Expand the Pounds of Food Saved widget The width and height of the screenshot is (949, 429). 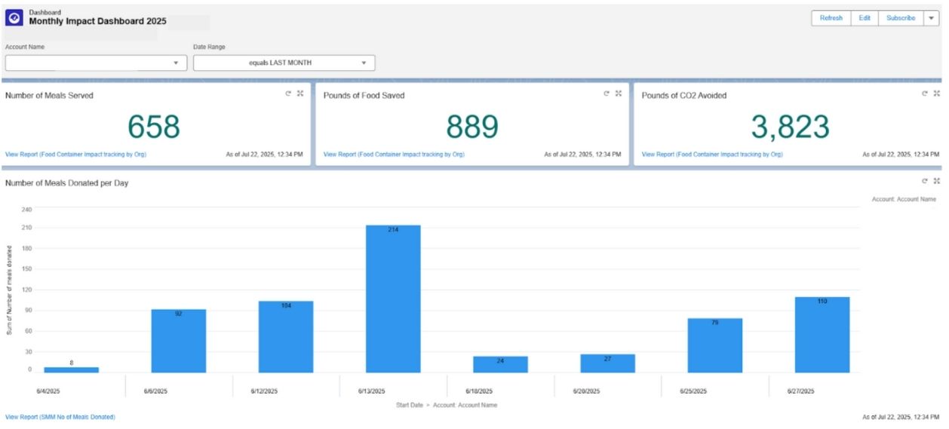tap(619, 93)
